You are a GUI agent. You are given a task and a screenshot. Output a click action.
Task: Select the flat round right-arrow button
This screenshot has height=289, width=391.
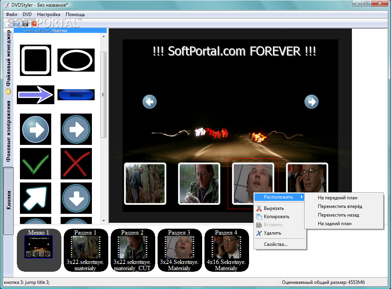click(x=76, y=129)
